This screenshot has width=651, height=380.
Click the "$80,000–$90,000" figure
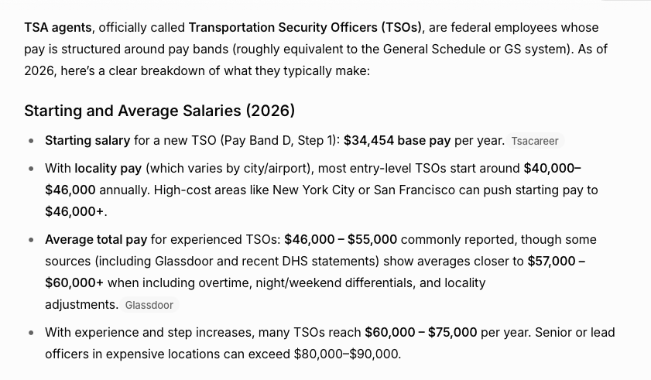(346, 354)
